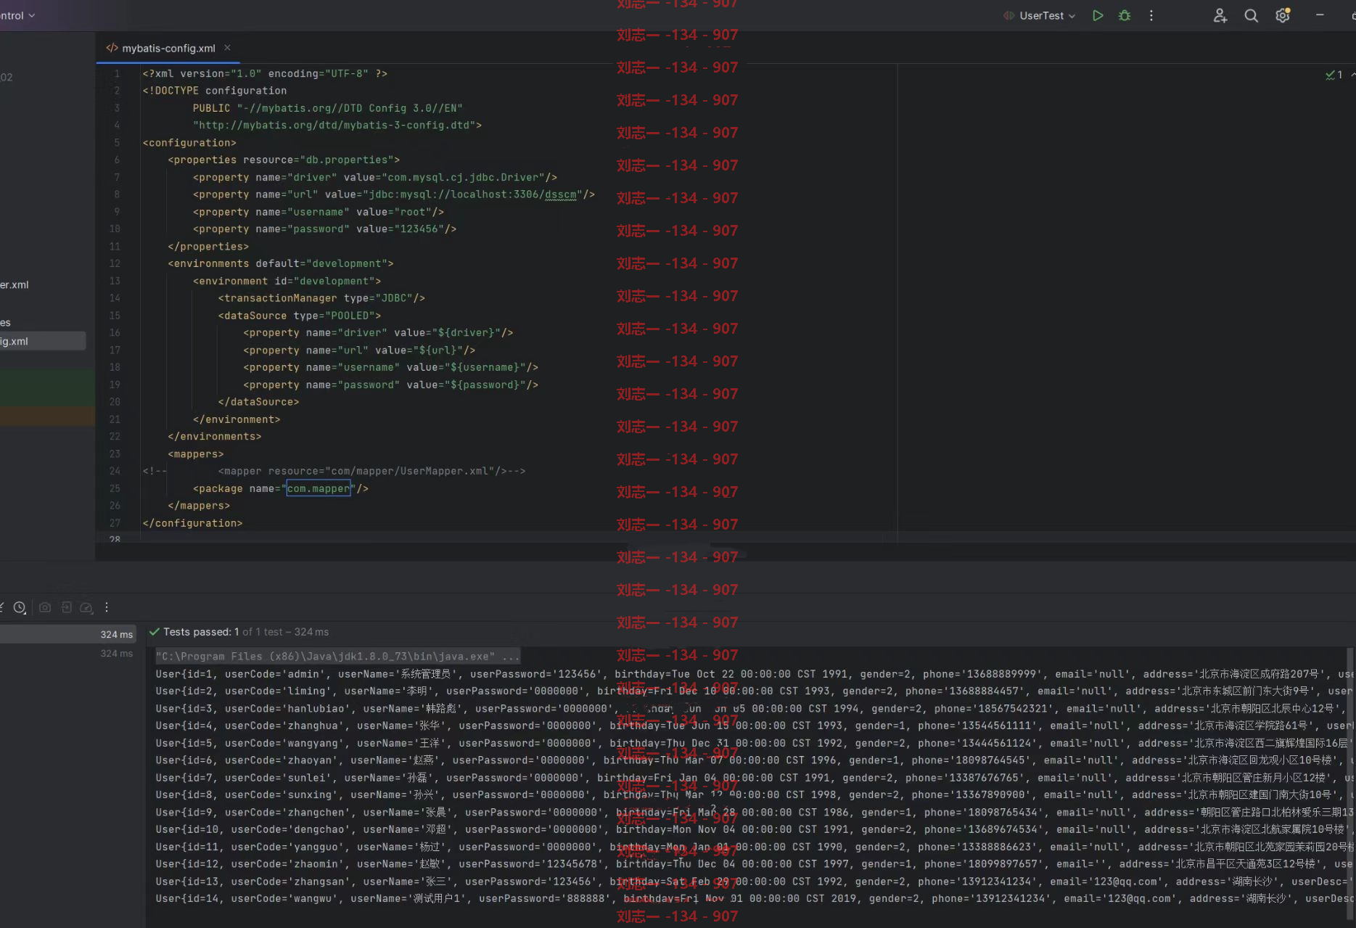The height and width of the screenshot is (928, 1356).
Task: Click the <mappers> opening tag
Action: coord(196,454)
